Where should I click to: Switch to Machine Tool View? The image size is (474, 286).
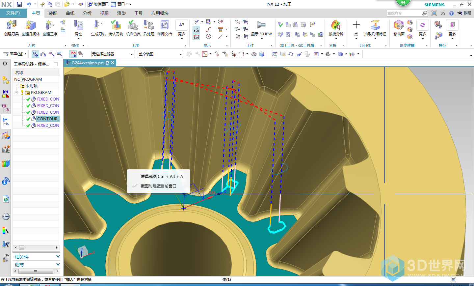pos(43,54)
